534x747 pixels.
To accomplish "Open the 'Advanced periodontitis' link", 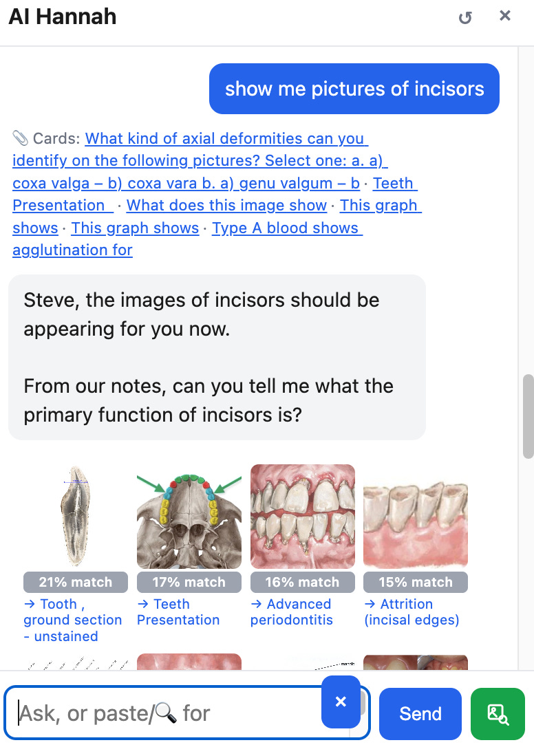I will coord(291,611).
